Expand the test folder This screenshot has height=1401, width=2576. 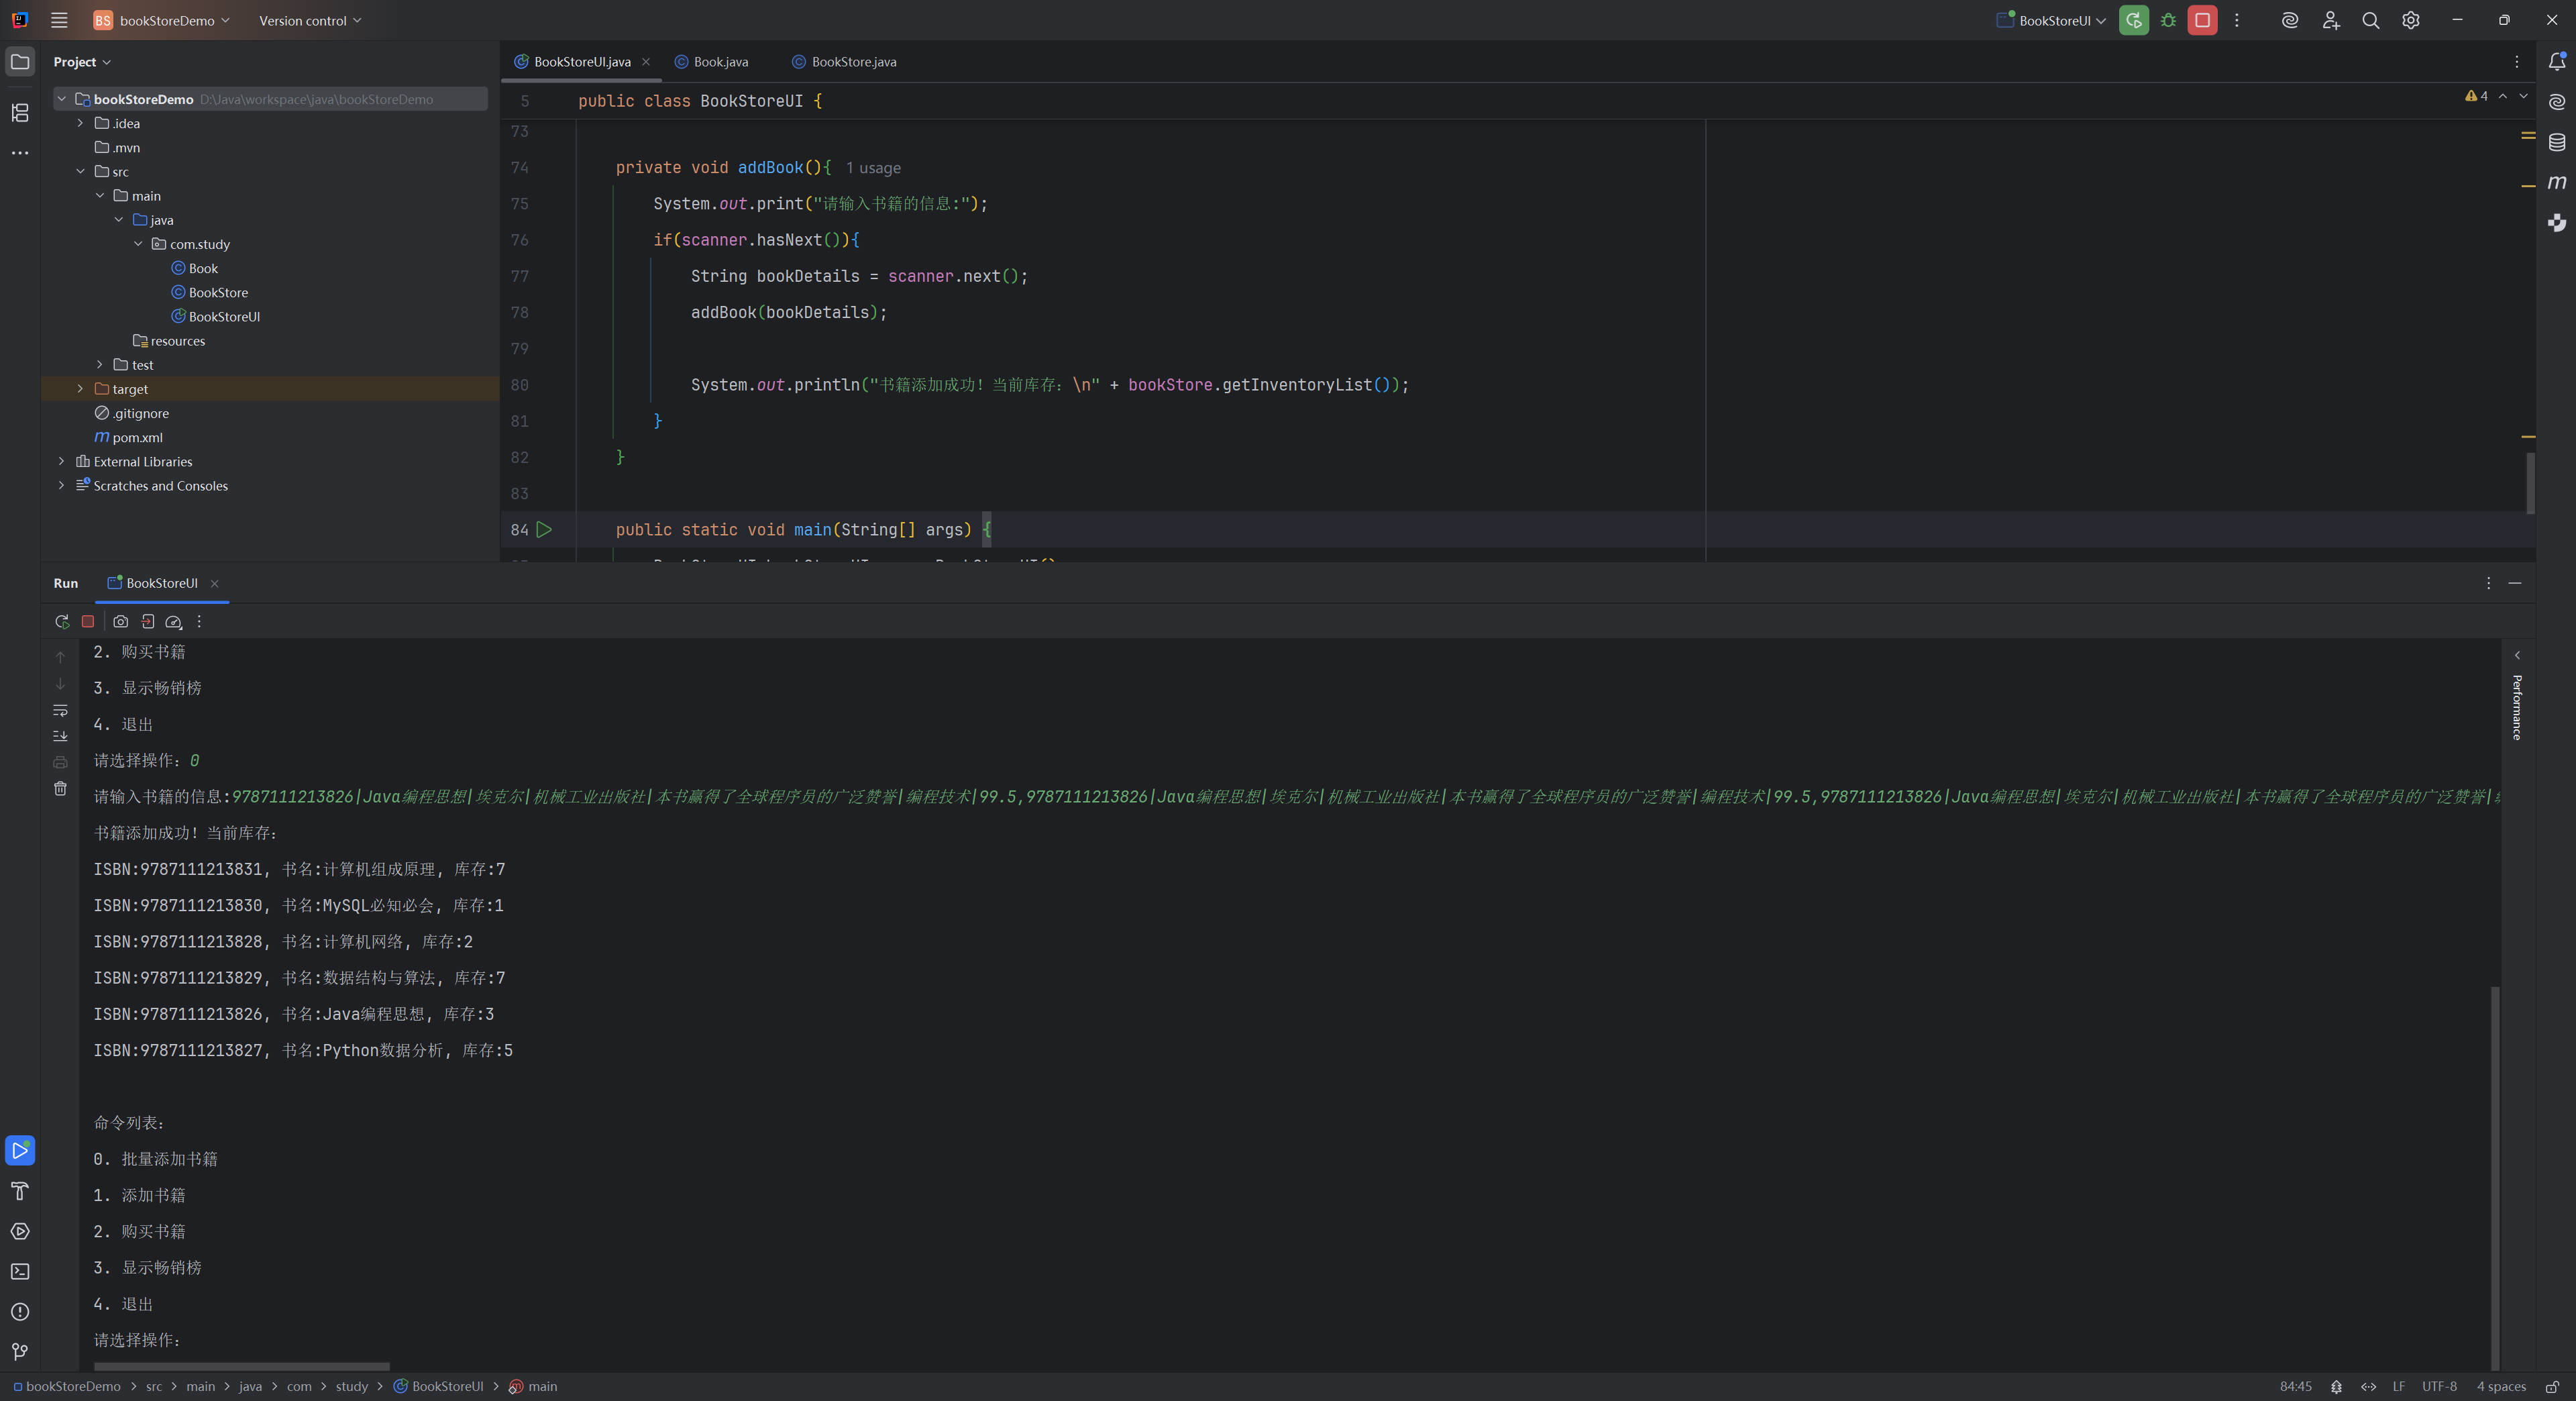pos(100,365)
